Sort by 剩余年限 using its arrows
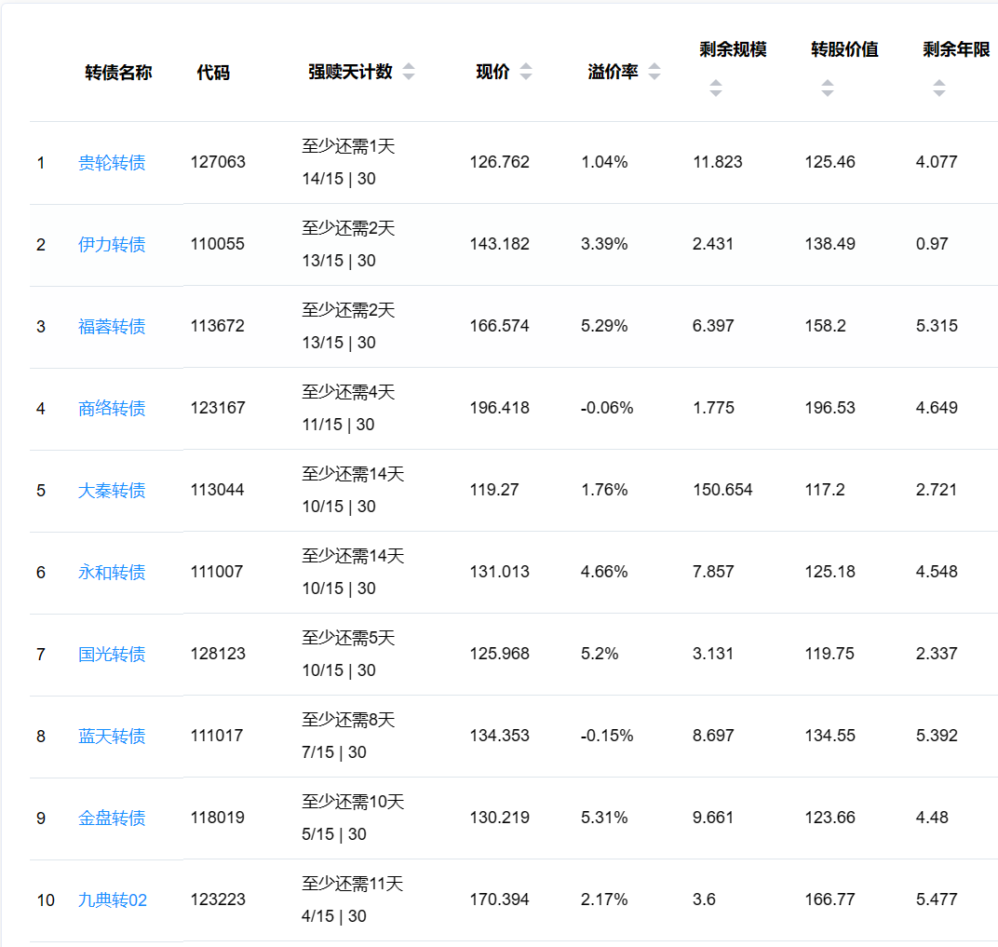Image resolution: width=998 pixels, height=947 pixels. (x=938, y=88)
